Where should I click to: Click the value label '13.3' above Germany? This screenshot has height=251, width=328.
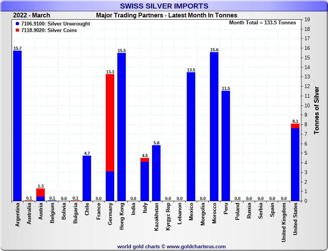[x=110, y=72]
